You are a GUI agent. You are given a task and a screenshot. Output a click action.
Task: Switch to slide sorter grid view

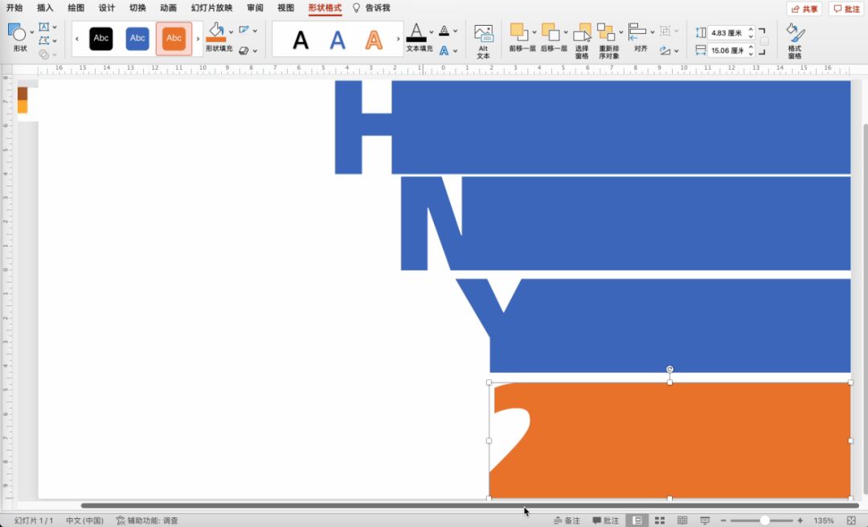click(x=659, y=521)
